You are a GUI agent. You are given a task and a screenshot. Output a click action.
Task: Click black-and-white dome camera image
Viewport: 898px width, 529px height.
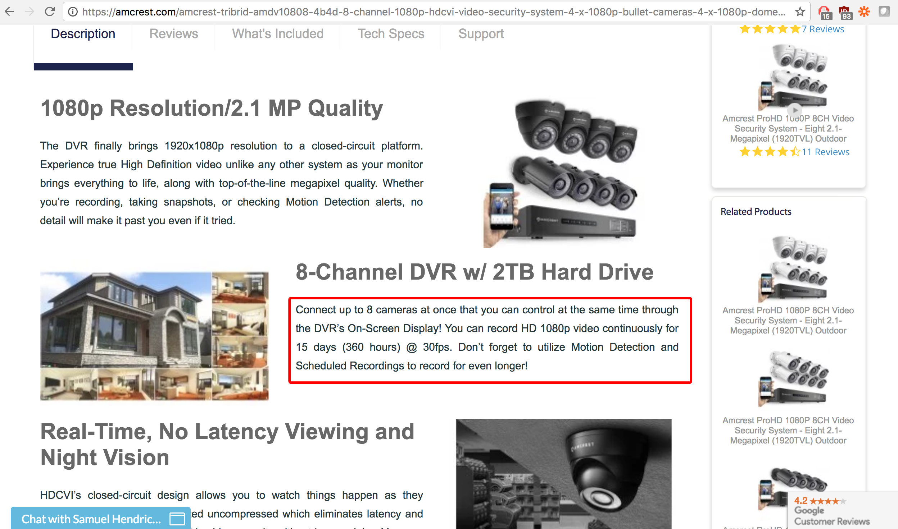[564, 474]
